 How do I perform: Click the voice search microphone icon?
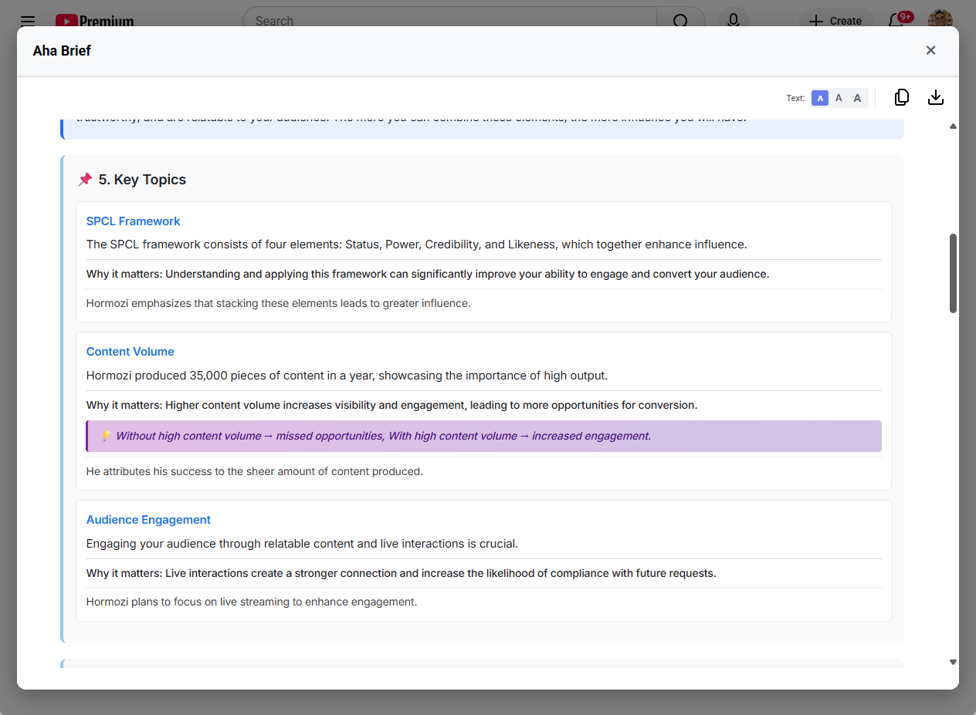pyautogui.click(x=733, y=21)
